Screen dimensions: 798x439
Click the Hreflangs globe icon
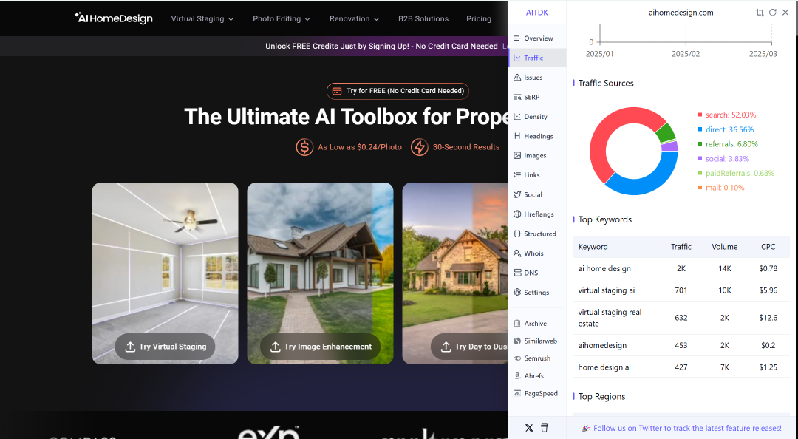517,214
